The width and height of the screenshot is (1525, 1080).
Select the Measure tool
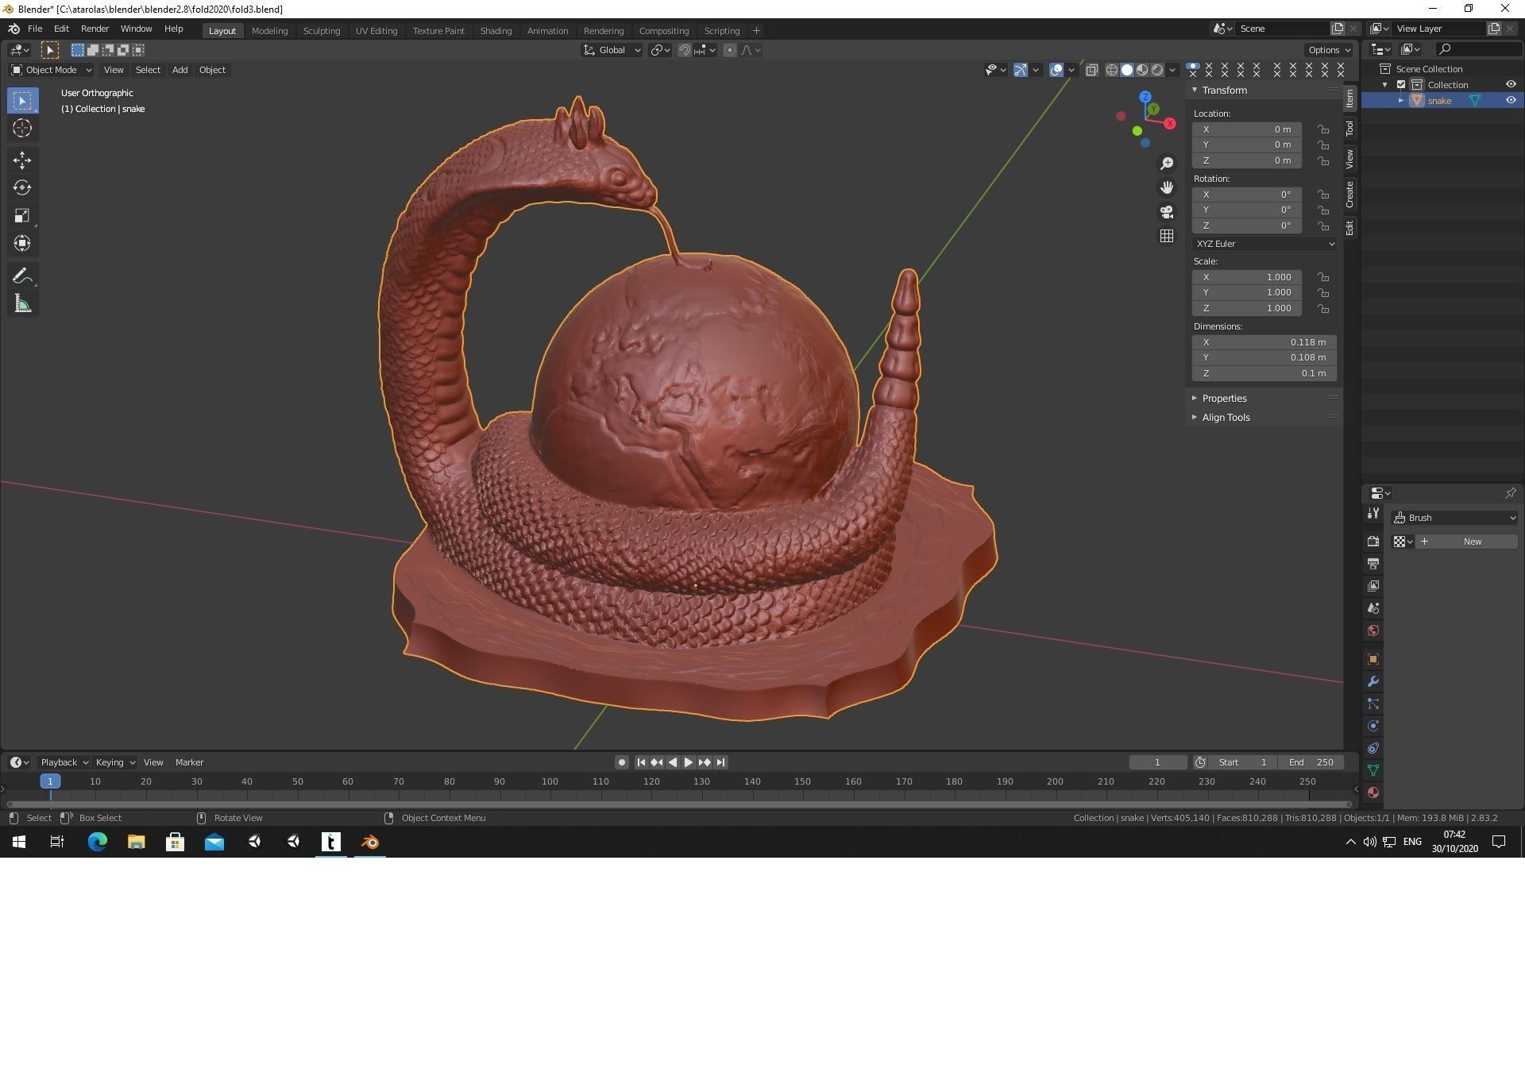click(x=22, y=304)
